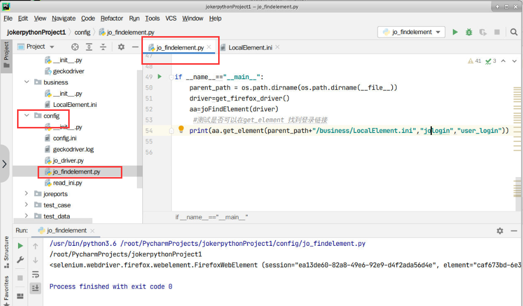Open layout icon in Run sidebar bottom
This screenshot has width=523, height=306.
[20, 296]
